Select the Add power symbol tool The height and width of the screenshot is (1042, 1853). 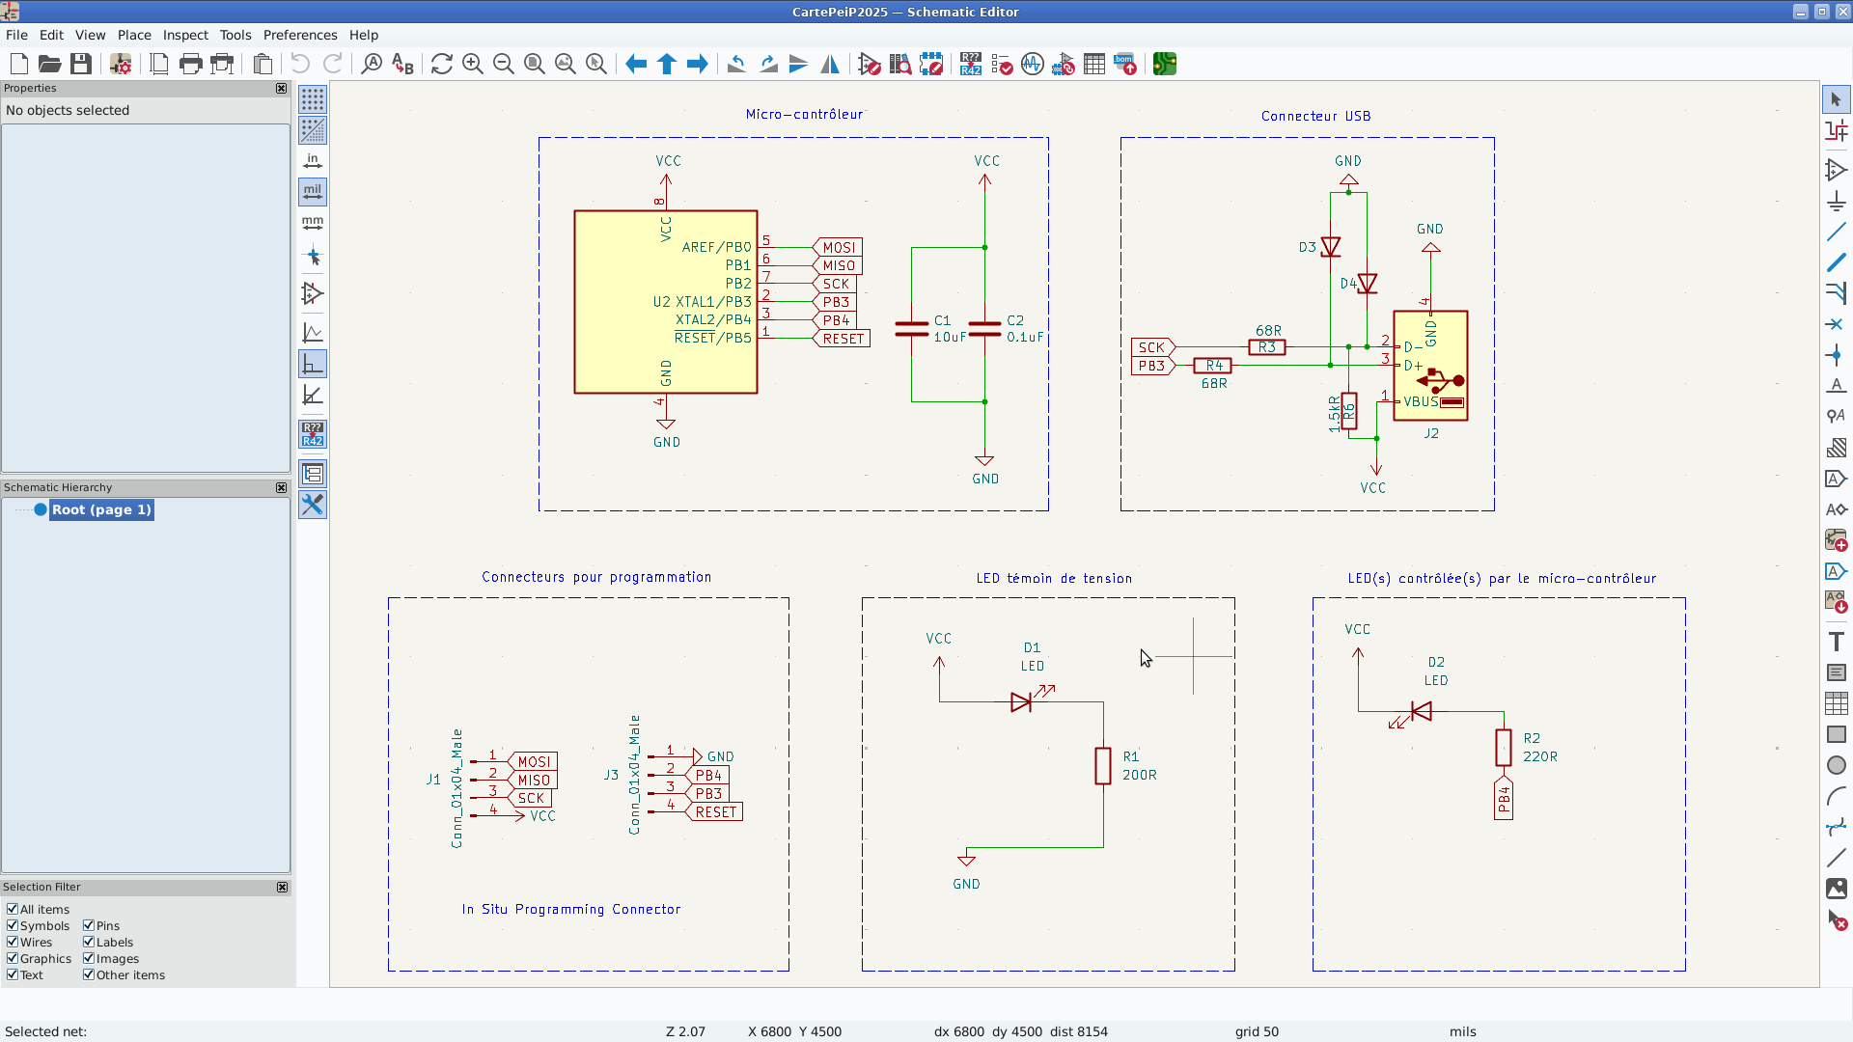[x=1836, y=201]
